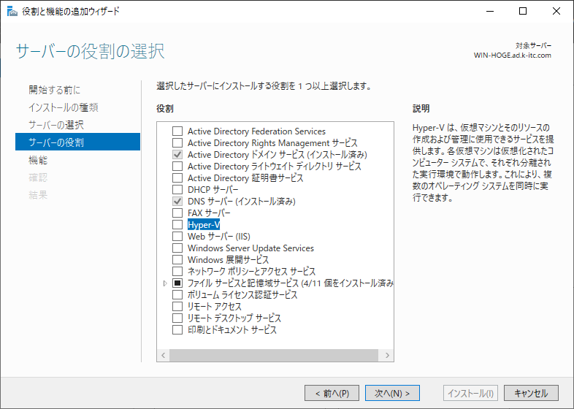Viewport: 574px width, 409px height.
Task: Click left arrow of horizontal scrollbar
Action: [164, 355]
